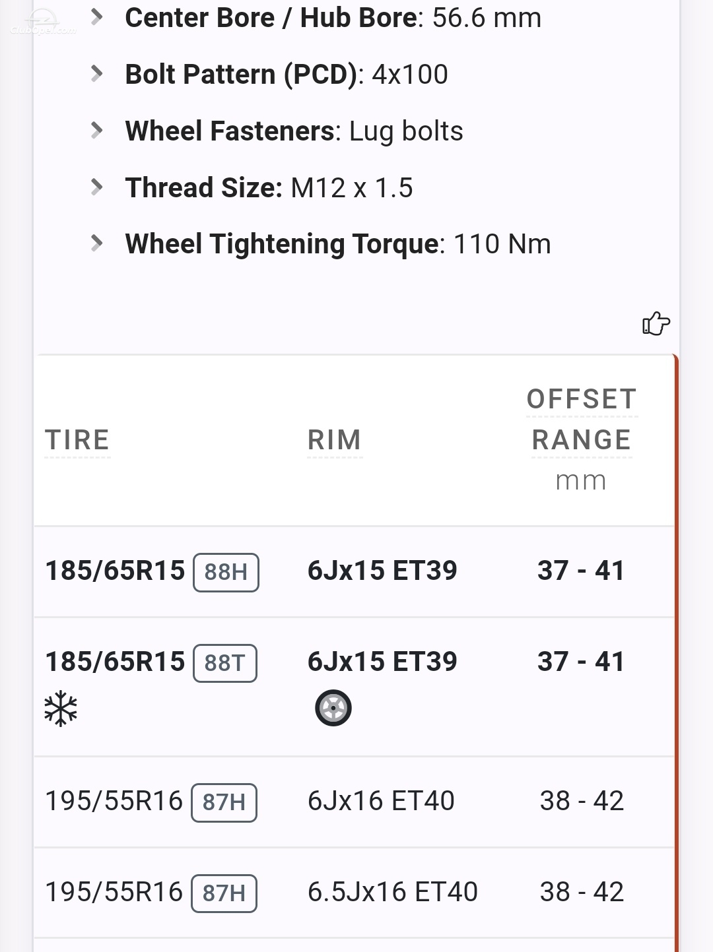
Task: Click the steel wheel icon under 6Jx15 ET39
Action: [333, 708]
